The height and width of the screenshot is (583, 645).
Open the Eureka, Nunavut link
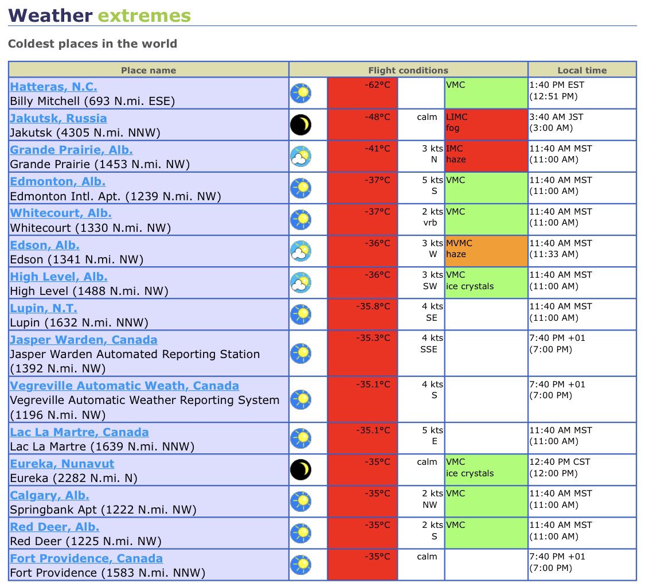click(x=62, y=464)
